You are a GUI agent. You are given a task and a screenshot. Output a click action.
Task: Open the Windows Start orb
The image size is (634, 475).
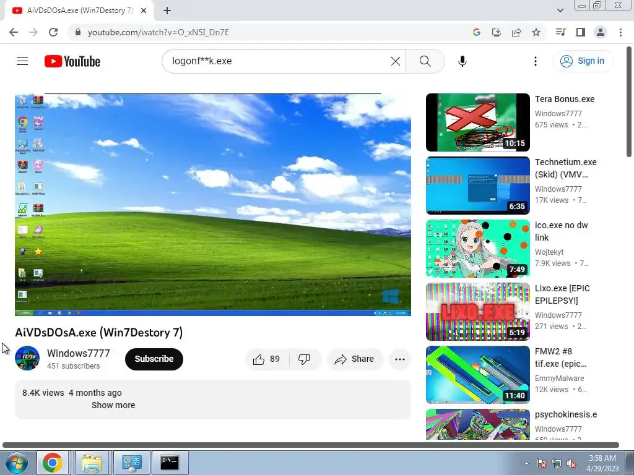pos(17,463)
